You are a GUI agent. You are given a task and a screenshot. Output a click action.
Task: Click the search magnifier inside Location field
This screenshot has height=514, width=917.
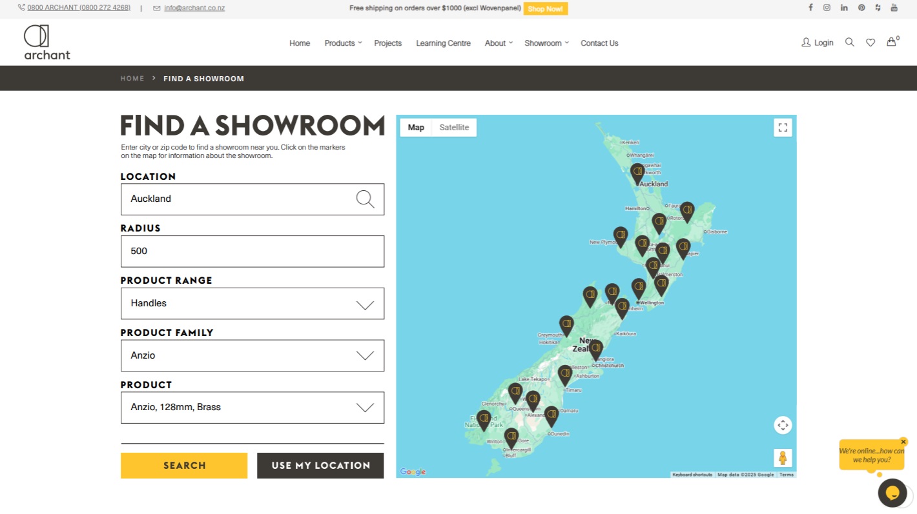pyautogui.click(x=366, y=199)
